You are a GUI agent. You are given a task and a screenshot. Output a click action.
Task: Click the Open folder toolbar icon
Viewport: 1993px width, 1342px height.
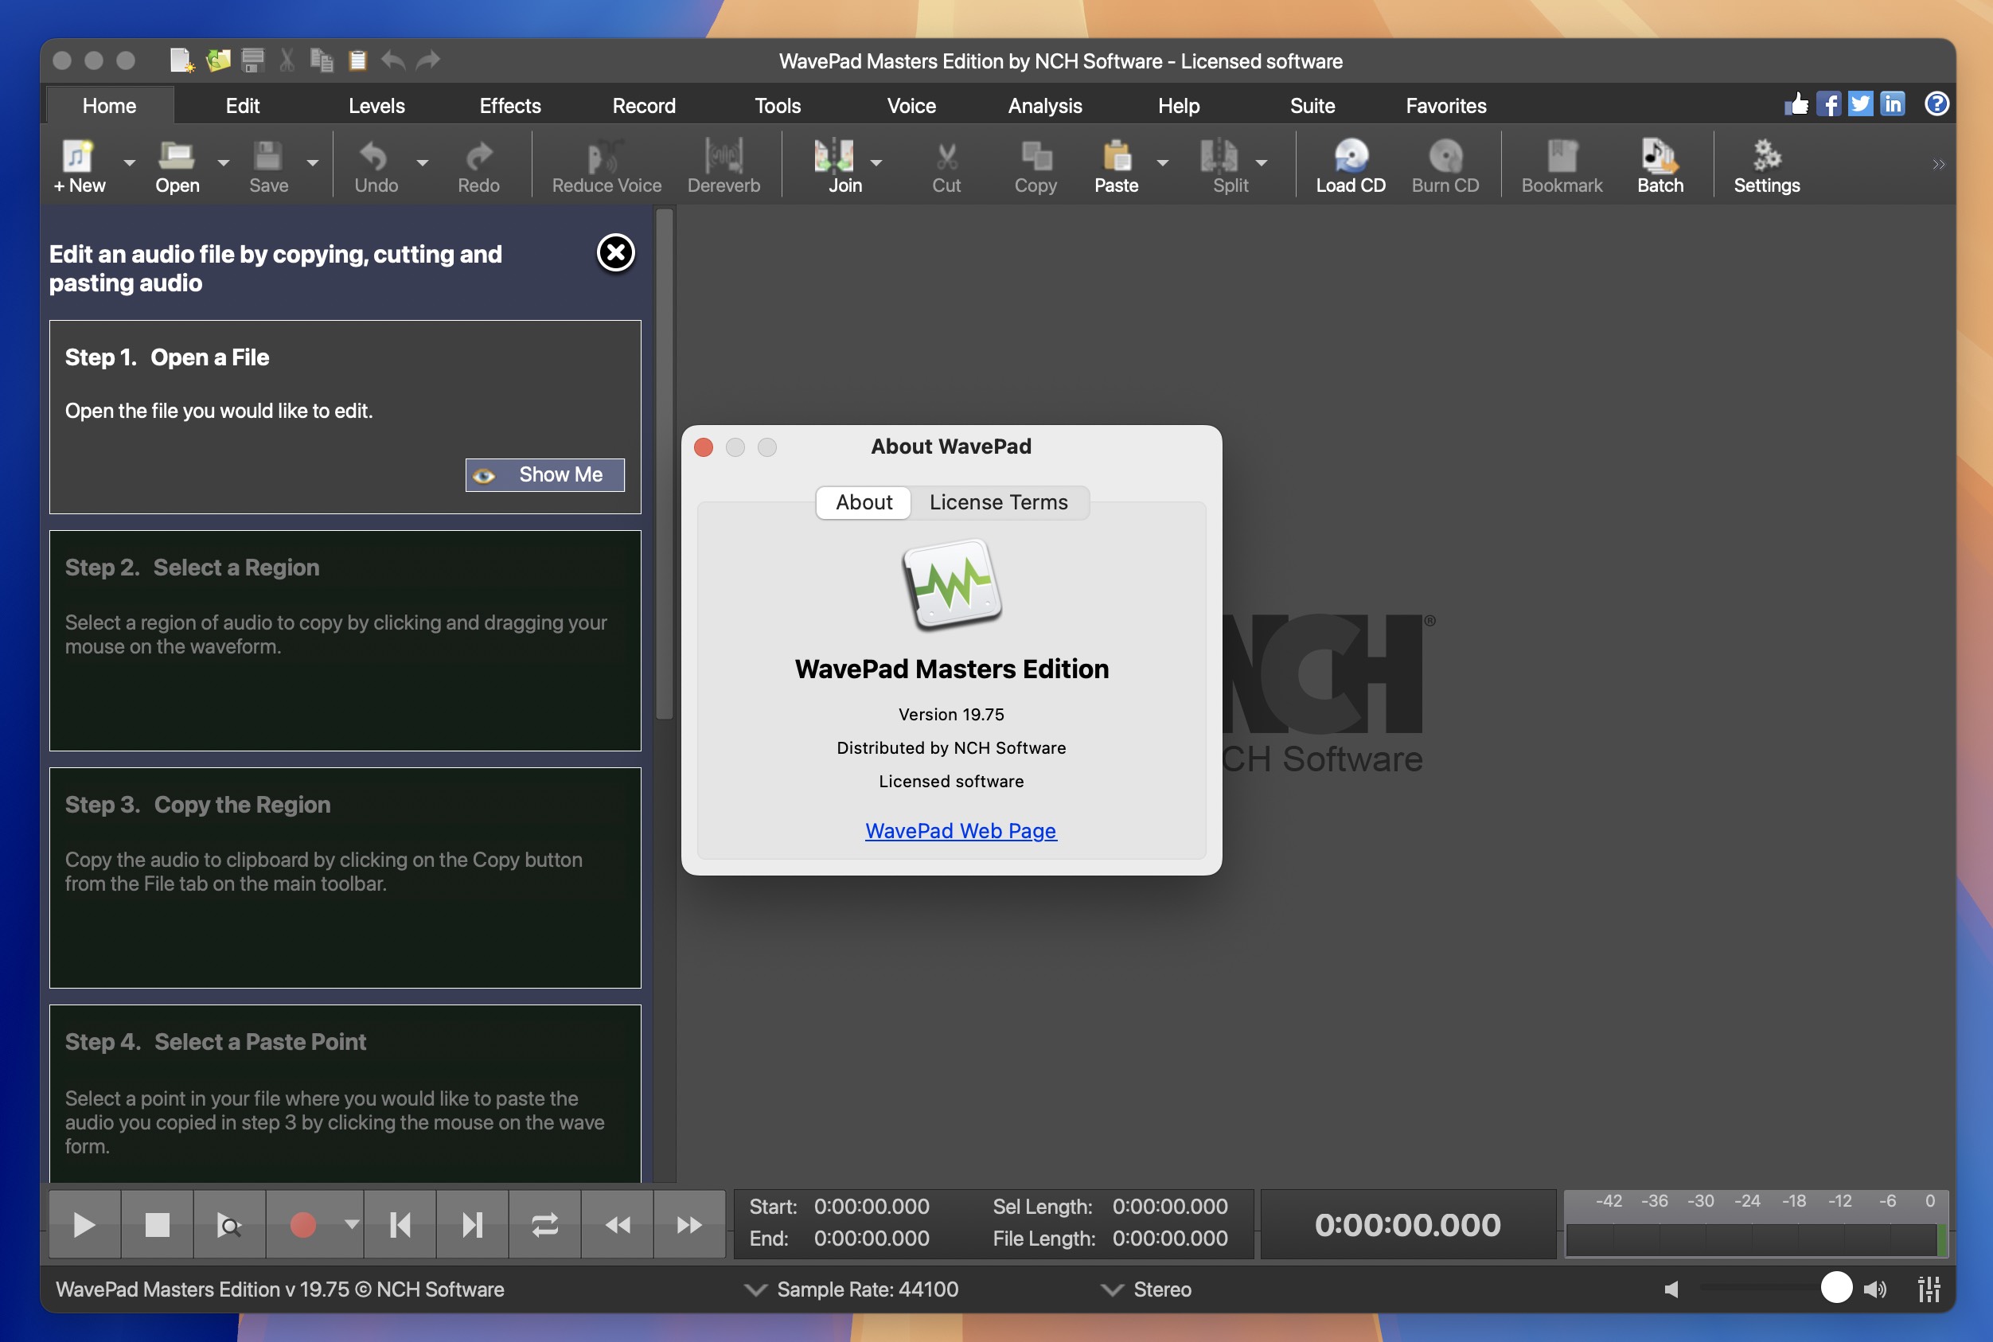[x=177, y=166]
